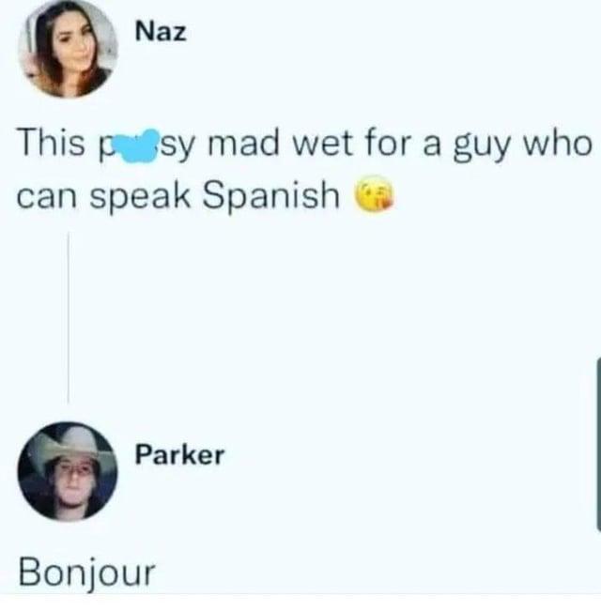
Task: Click the word mad in the tweet
Action: pyautogui.click(x=245, y=143)
